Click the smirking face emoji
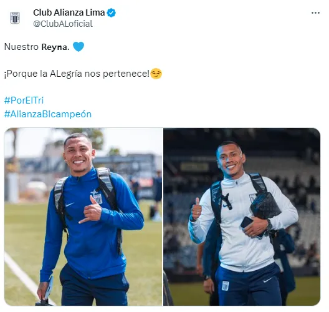The image size is (329, 312). (x=156, y=74)
